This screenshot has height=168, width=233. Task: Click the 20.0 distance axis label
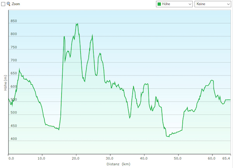75,158
